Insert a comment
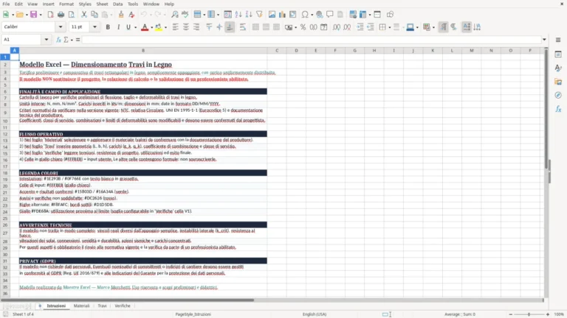The height and width of the screenshot is (318, 567). point(330,15)
